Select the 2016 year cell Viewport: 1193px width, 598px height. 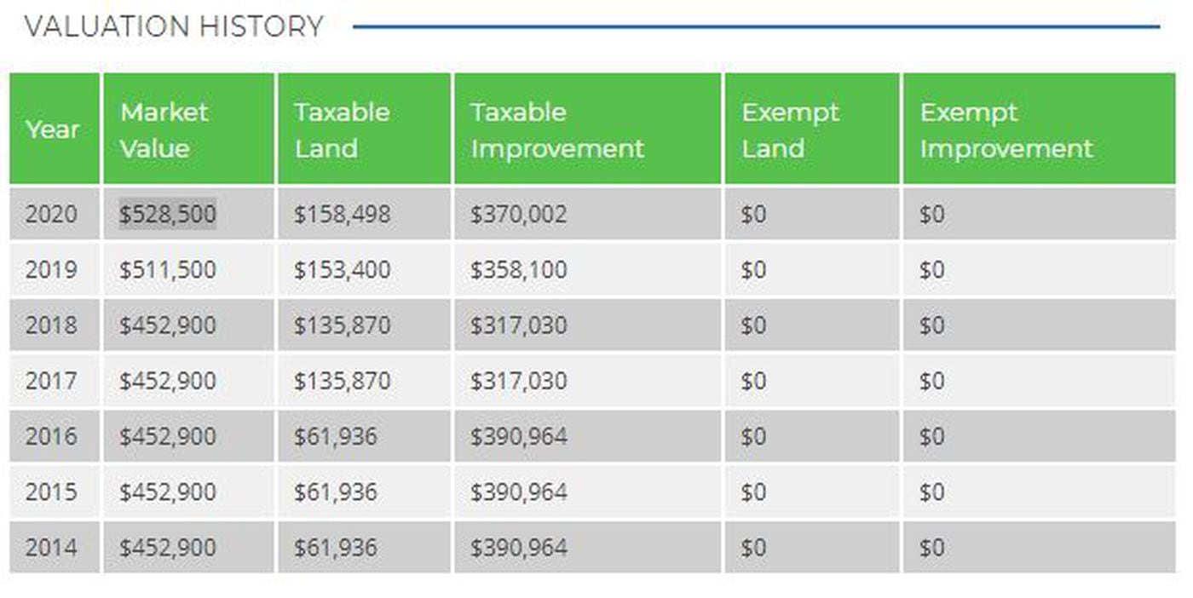[x=51, y=436]
